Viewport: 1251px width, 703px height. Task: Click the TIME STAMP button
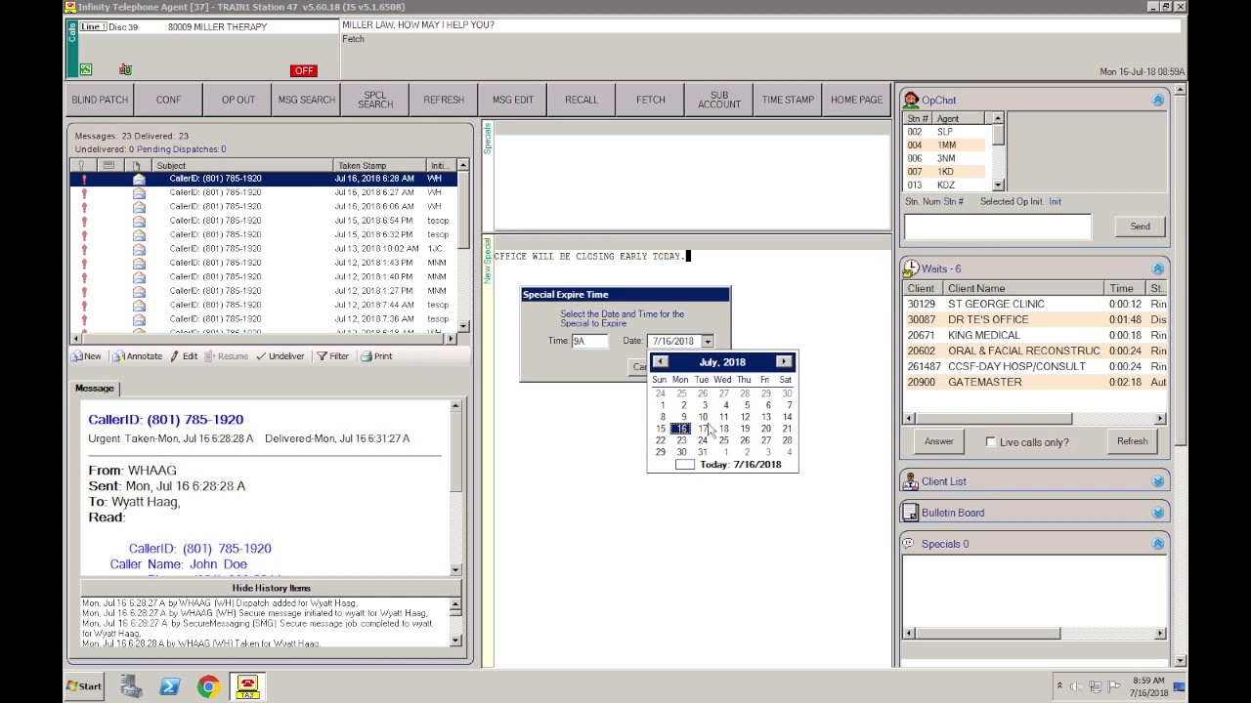tap(788, 100)
